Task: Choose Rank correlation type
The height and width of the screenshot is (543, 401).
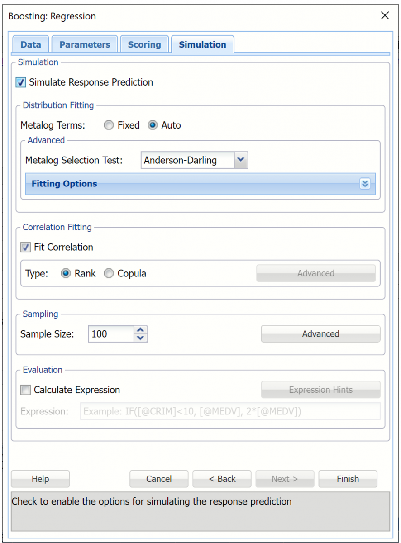Action: pos(66,274)
